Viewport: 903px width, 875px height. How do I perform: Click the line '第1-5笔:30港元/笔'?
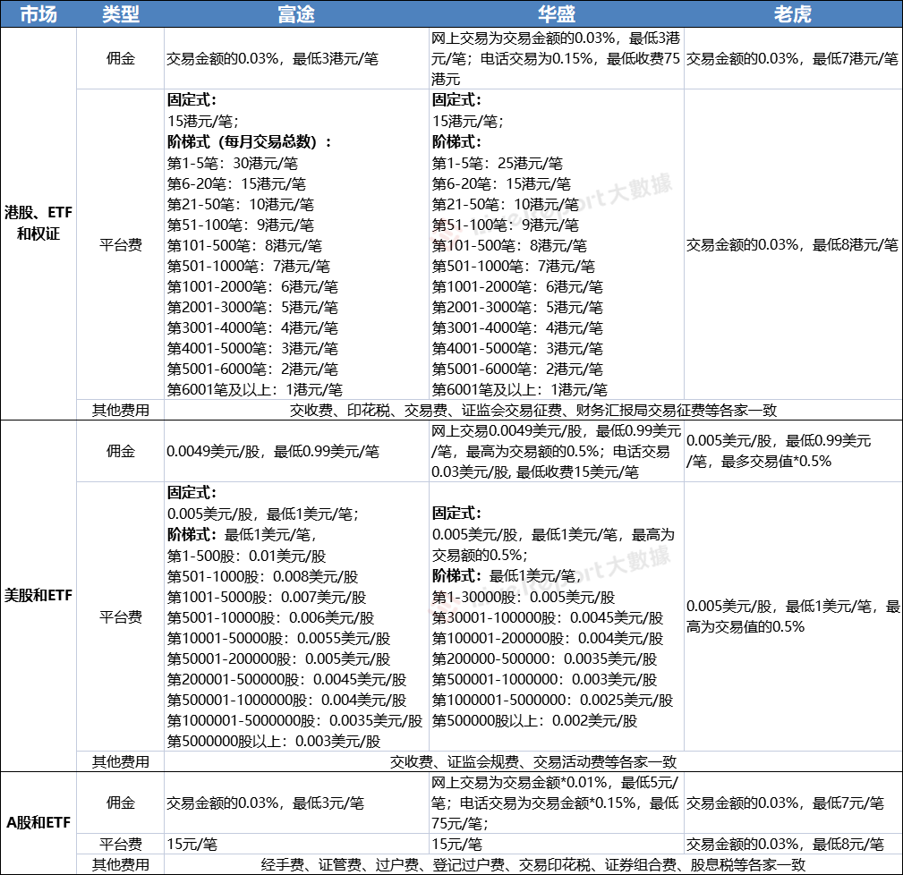click(x=233, y=163)
